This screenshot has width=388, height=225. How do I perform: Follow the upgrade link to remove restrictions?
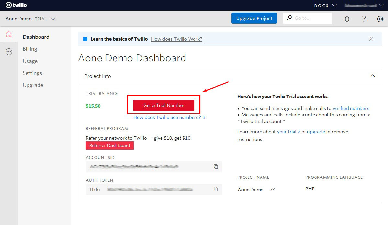(316, 132)
